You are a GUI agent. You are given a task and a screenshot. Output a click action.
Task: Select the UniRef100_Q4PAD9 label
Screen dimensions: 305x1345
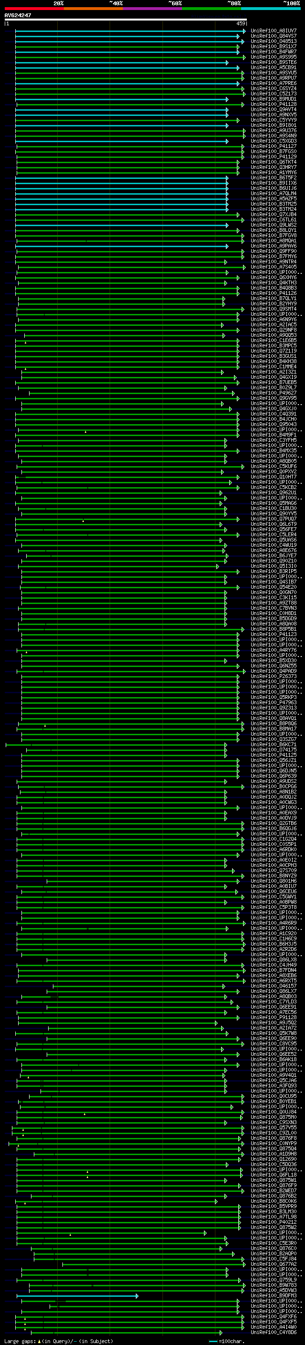274,671
